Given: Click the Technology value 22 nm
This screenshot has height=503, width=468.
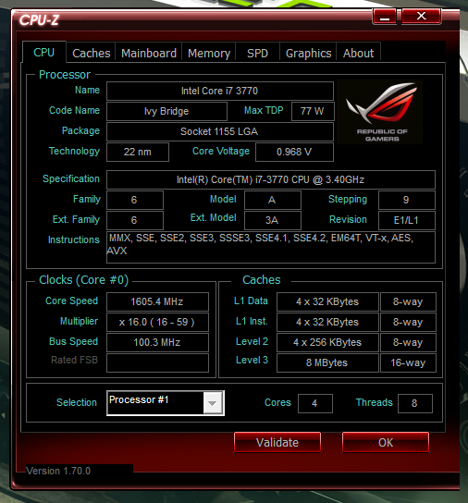Looking at the screenshot, I should coord(138,152).
